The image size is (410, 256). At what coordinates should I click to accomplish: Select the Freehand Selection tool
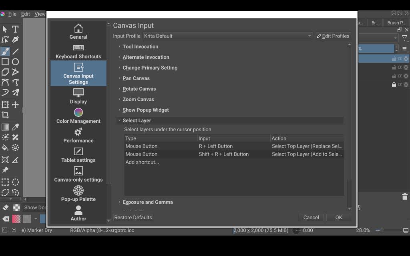click(x=15, y=192)
